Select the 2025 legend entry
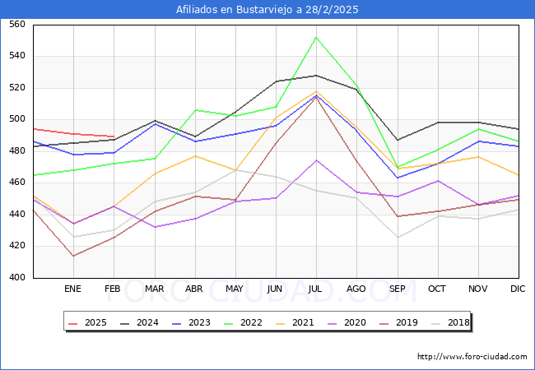This screenshot has width=535, height=370. (87, 322)
